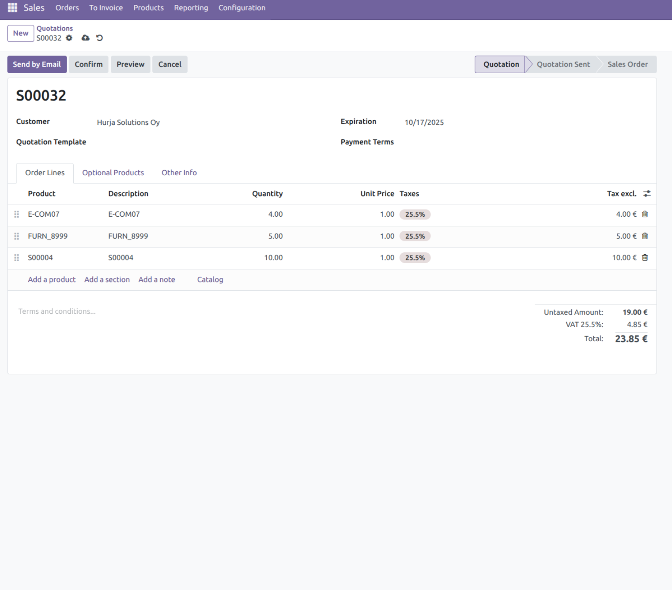Delete the E-COM07 order line

[645, 214]
